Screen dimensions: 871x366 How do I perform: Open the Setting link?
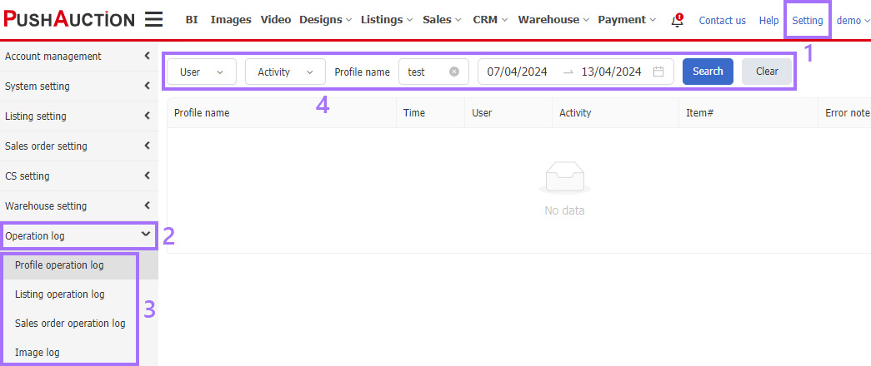pyautogui.click(x=807, y=21)
